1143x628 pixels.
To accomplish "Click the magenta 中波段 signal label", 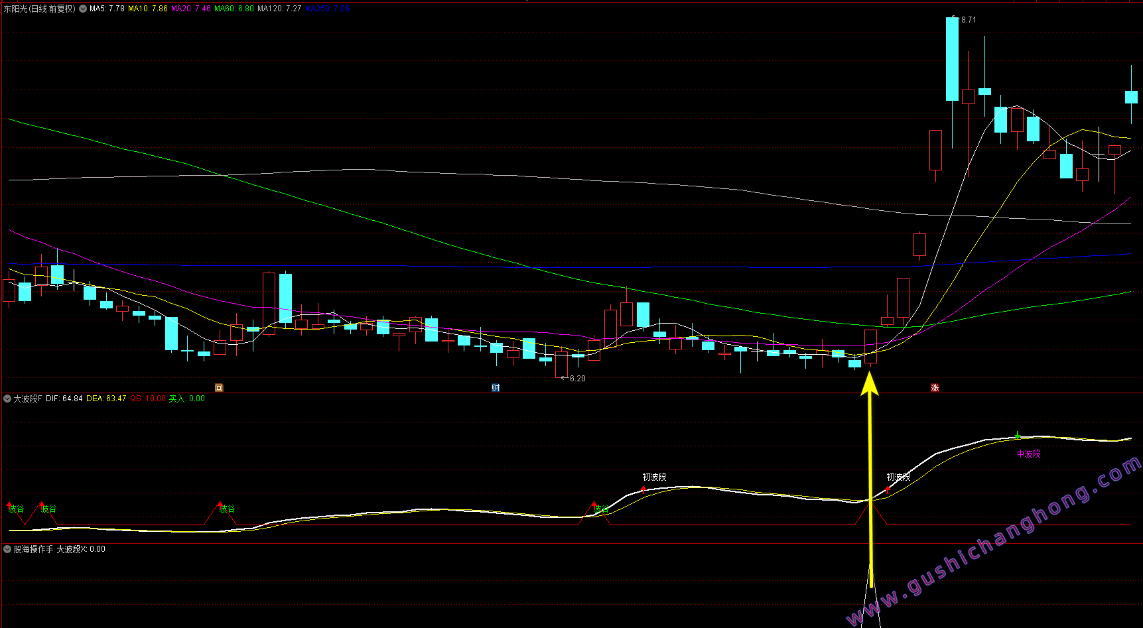I will tap(1028, 454).
